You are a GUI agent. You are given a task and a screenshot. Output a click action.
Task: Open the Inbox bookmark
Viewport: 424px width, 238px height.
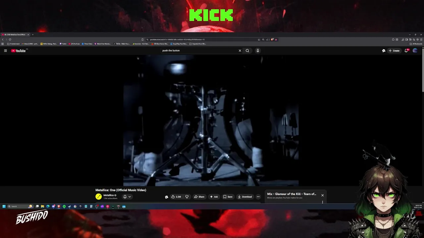coord(30,44)
